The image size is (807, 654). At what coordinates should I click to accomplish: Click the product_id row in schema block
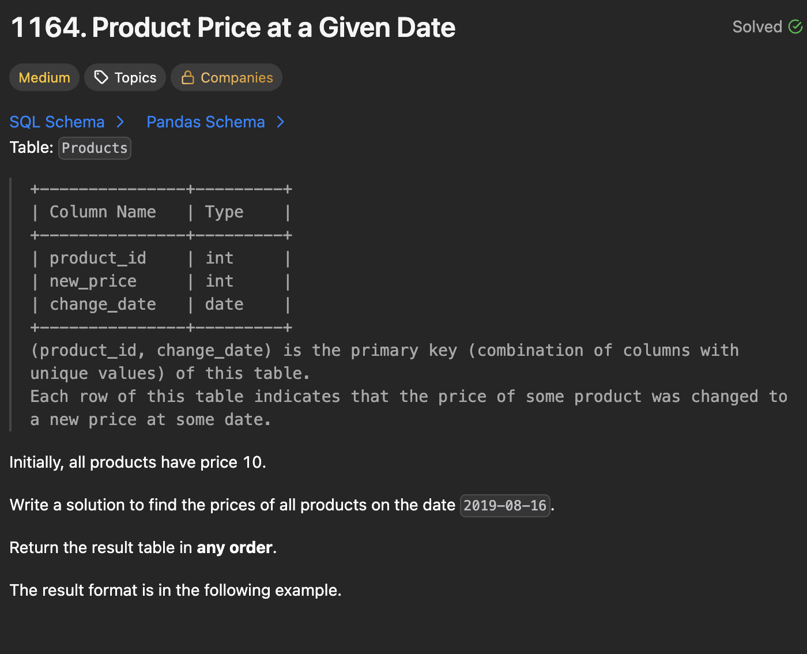point(98,258)
